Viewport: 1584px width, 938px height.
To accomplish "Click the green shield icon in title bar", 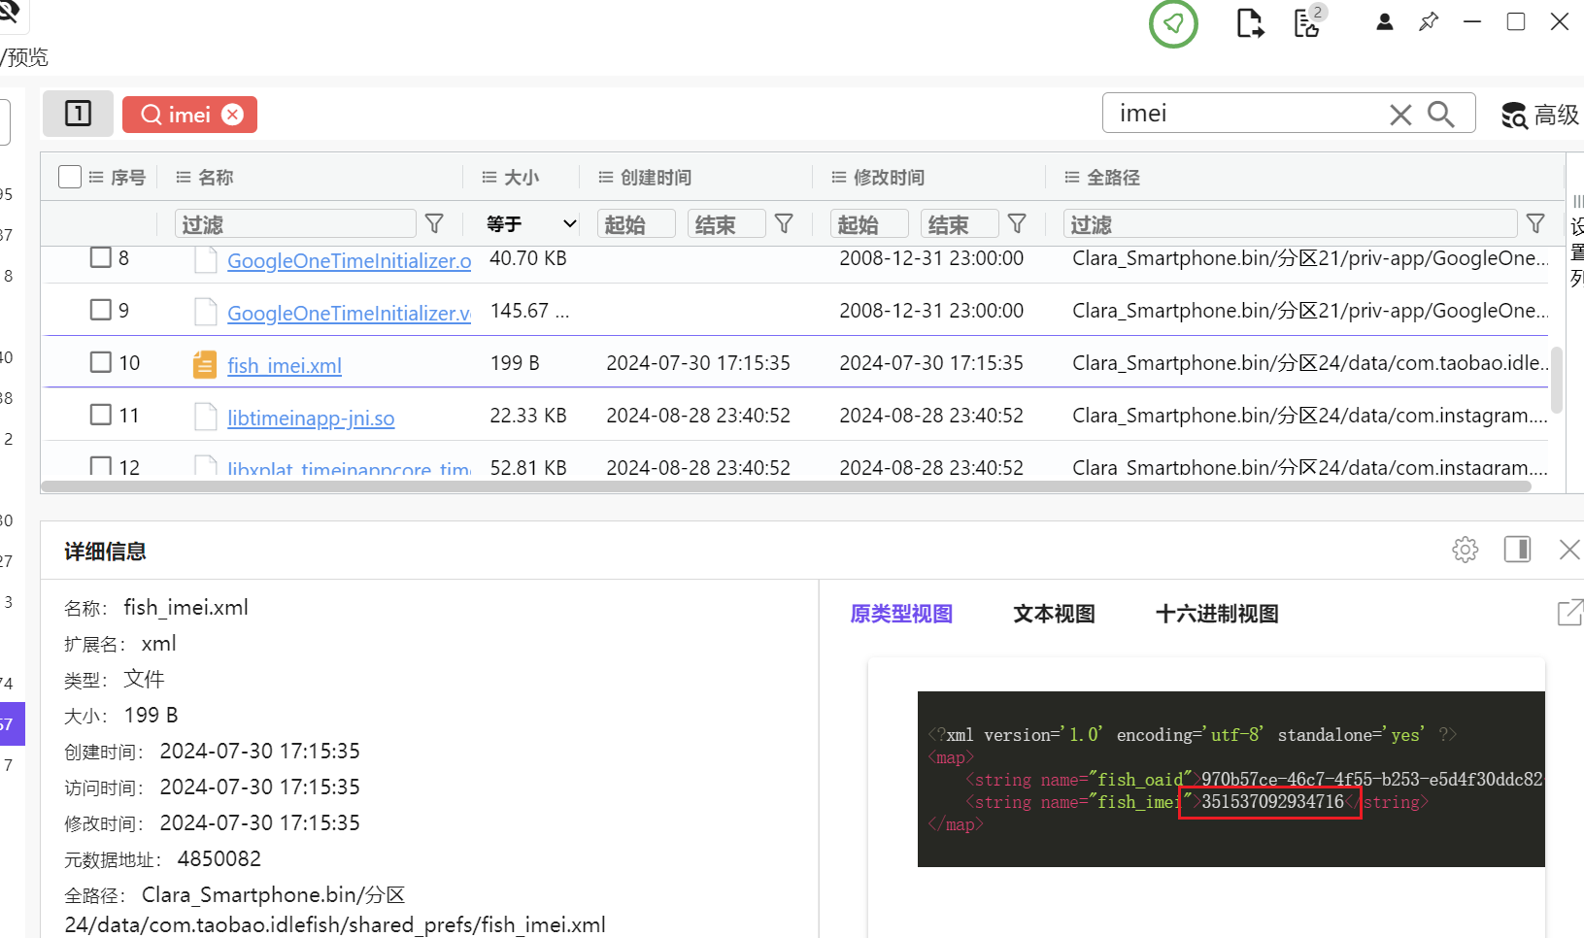I will [x=1173, y=24].
